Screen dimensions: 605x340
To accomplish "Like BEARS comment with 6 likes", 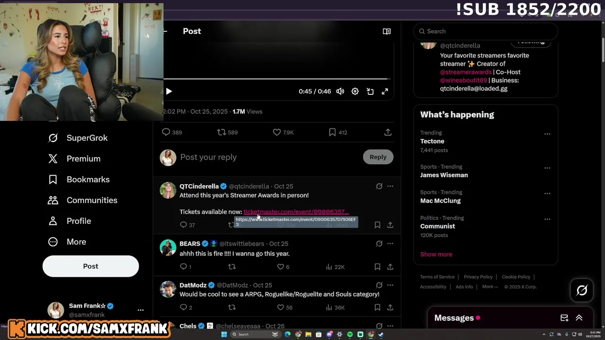I will (x=283, y=267).
